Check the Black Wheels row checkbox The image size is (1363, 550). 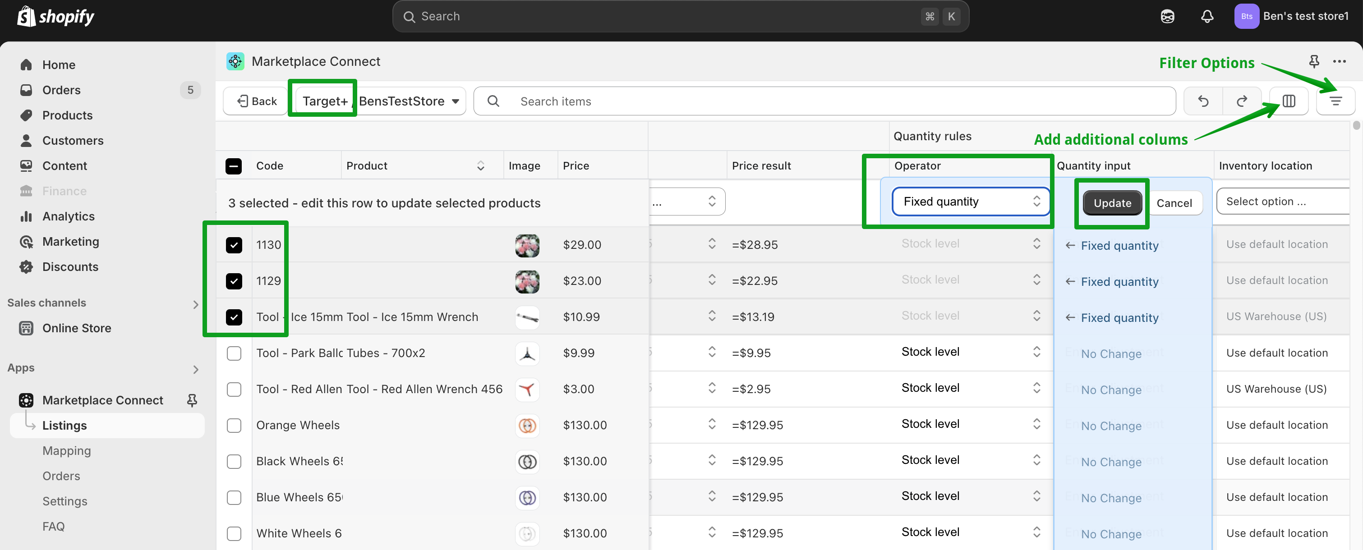[x=234, y=461]
